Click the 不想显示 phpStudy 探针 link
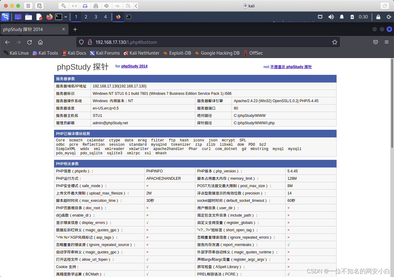Screen dimensions: 394x277 tap(291, 67)
